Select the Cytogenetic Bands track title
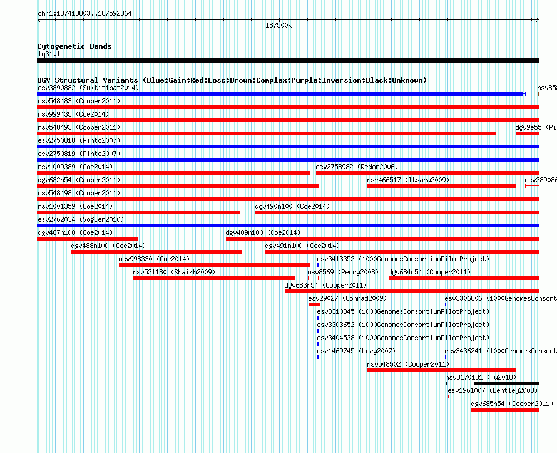 coord(74,46)
